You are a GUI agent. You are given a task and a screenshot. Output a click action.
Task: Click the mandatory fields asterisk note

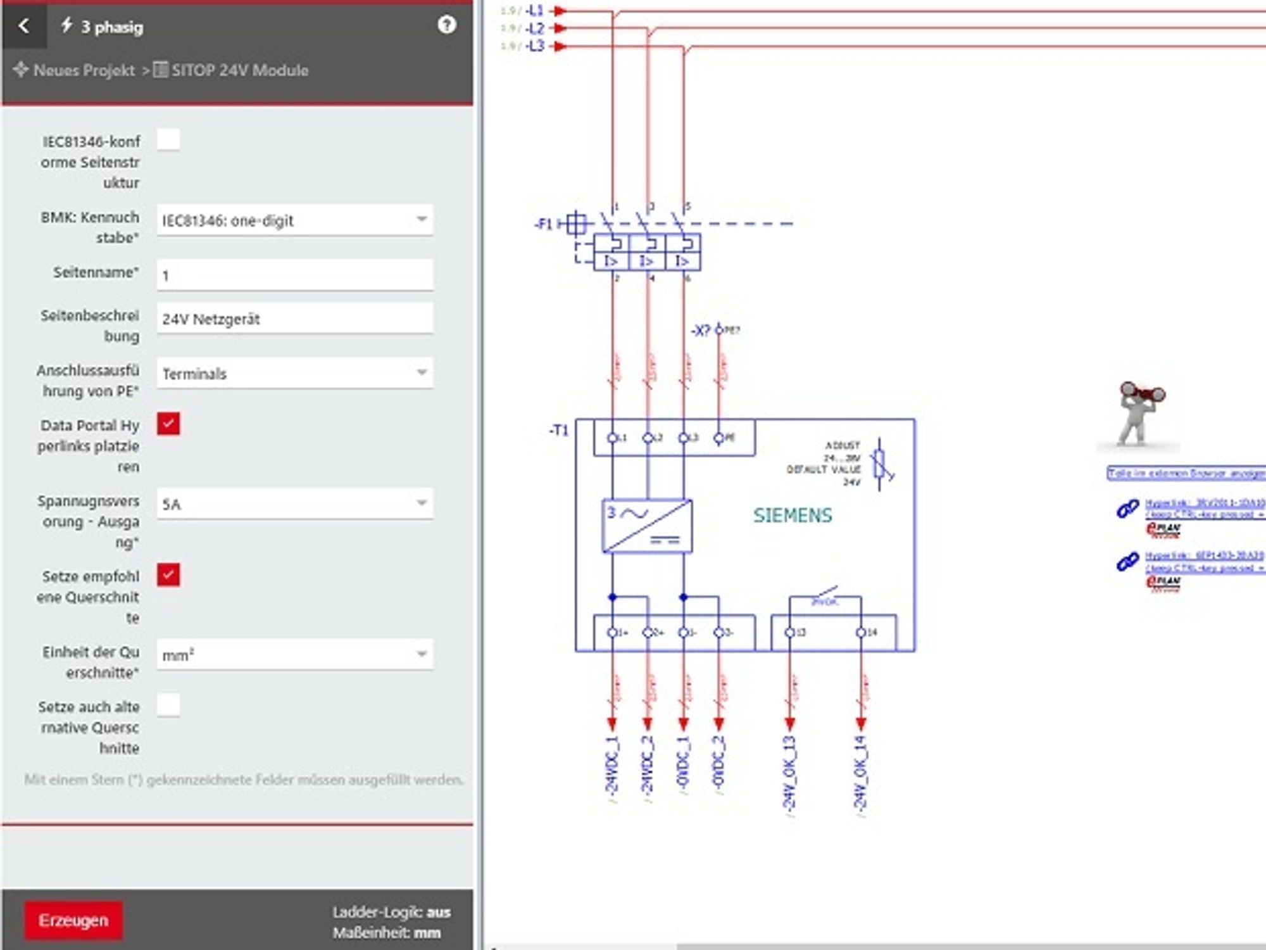244,780
